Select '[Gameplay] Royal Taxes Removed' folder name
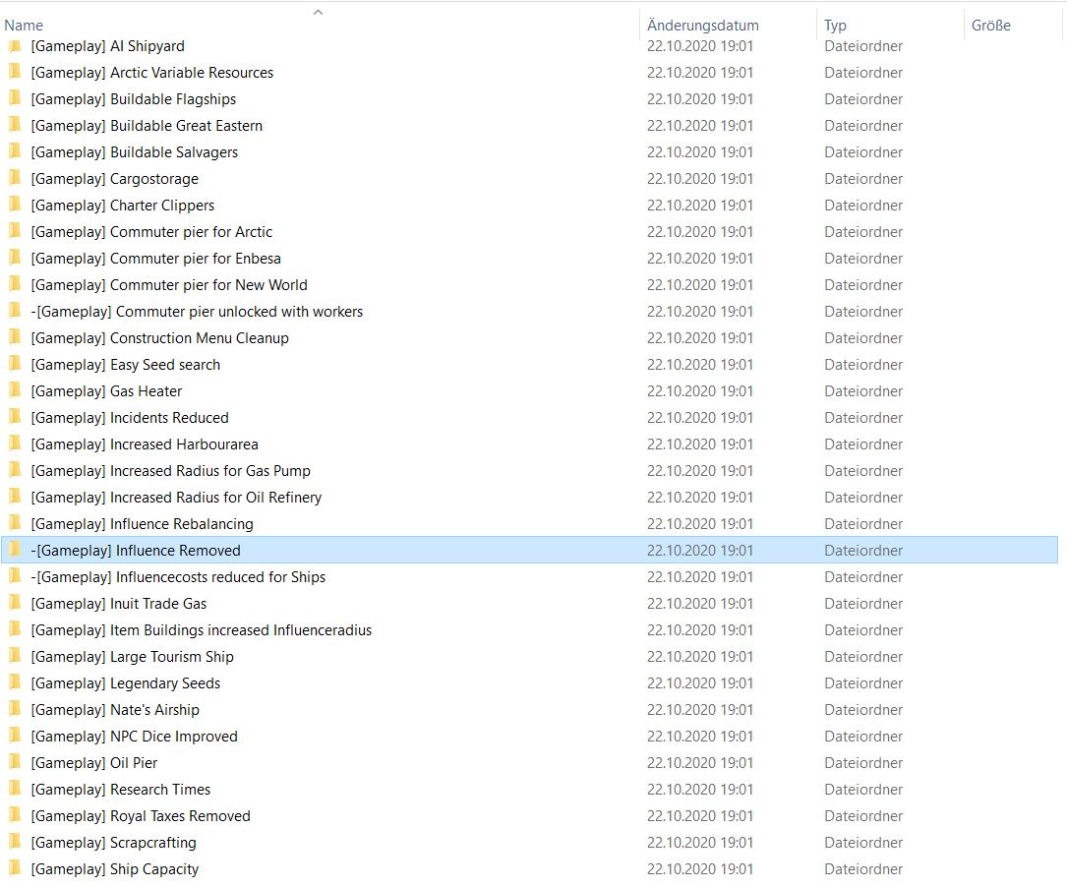The height and width of the screenshot is (888, 1067). pos(141,816)
